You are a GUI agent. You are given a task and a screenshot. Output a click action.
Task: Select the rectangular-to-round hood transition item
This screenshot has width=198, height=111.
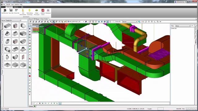coord(23,49)
